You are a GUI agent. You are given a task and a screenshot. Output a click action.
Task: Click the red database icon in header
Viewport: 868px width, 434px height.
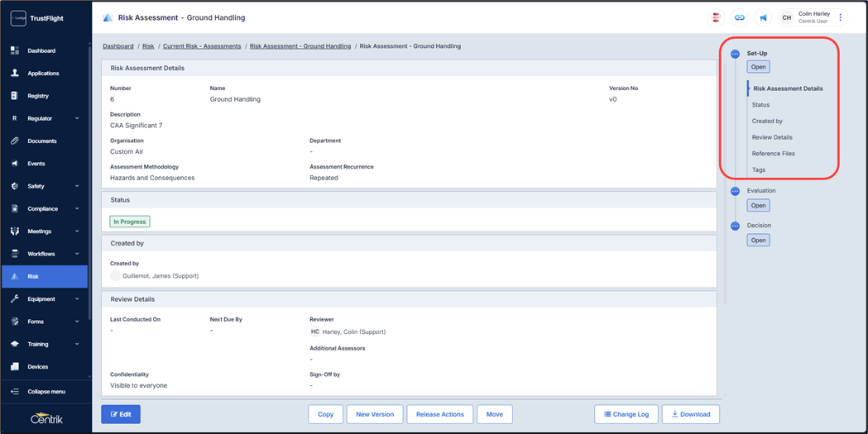click(717, 17)
